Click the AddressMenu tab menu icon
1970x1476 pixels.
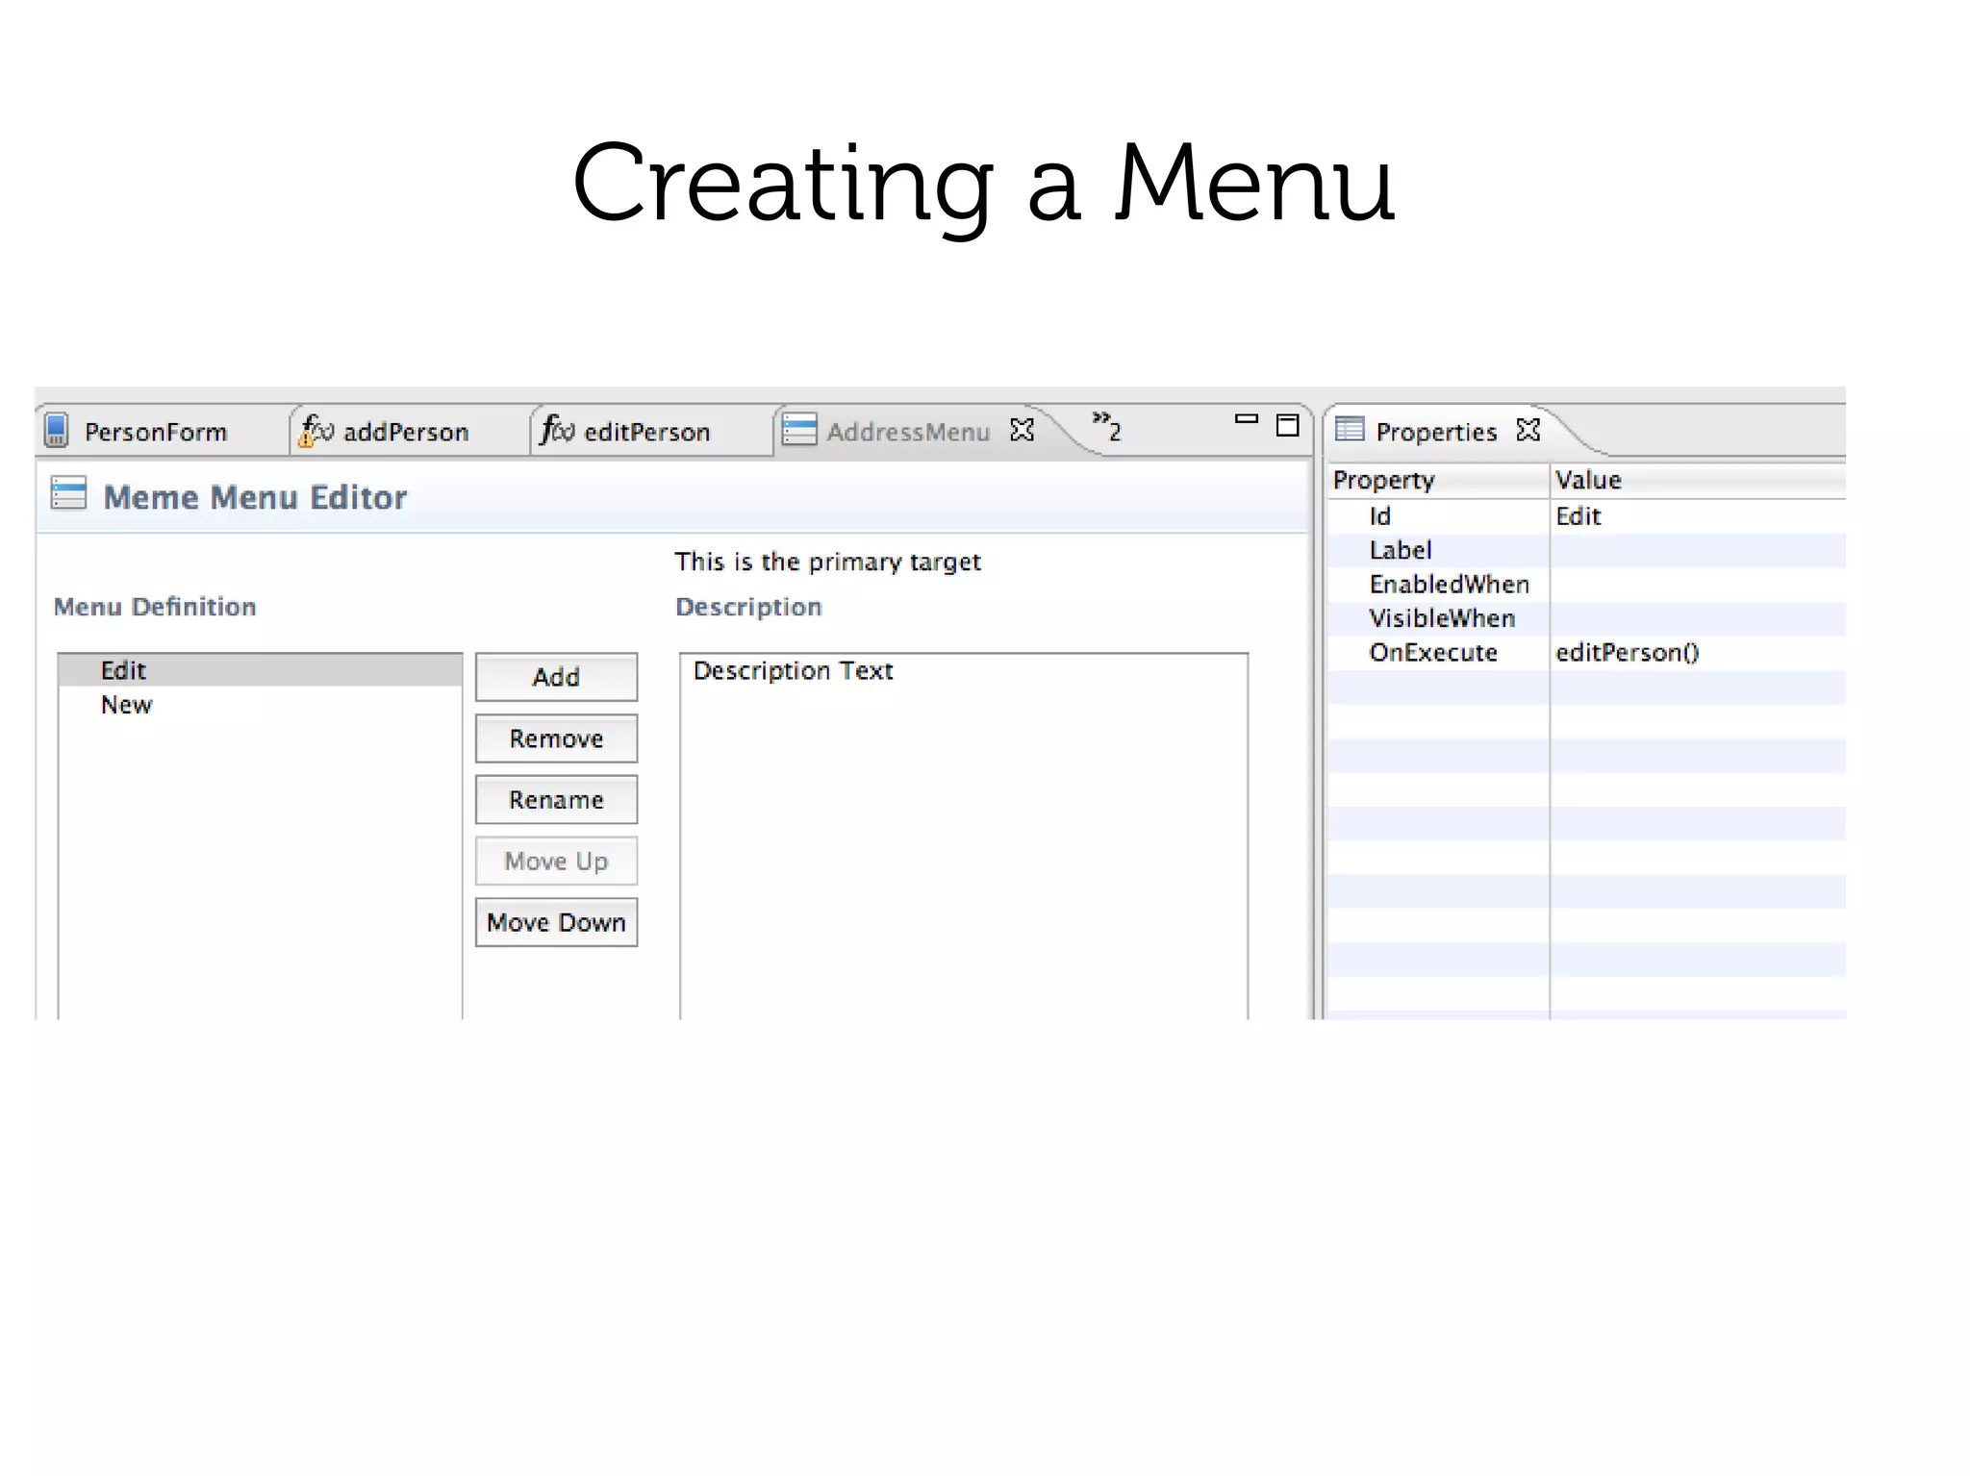799,429
